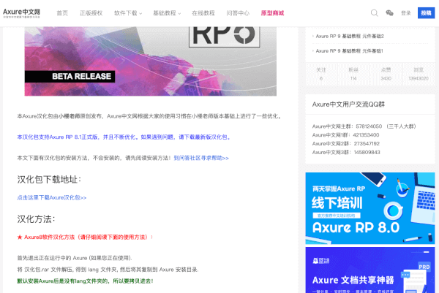Click the 关注 count stat

coord(321,74)
